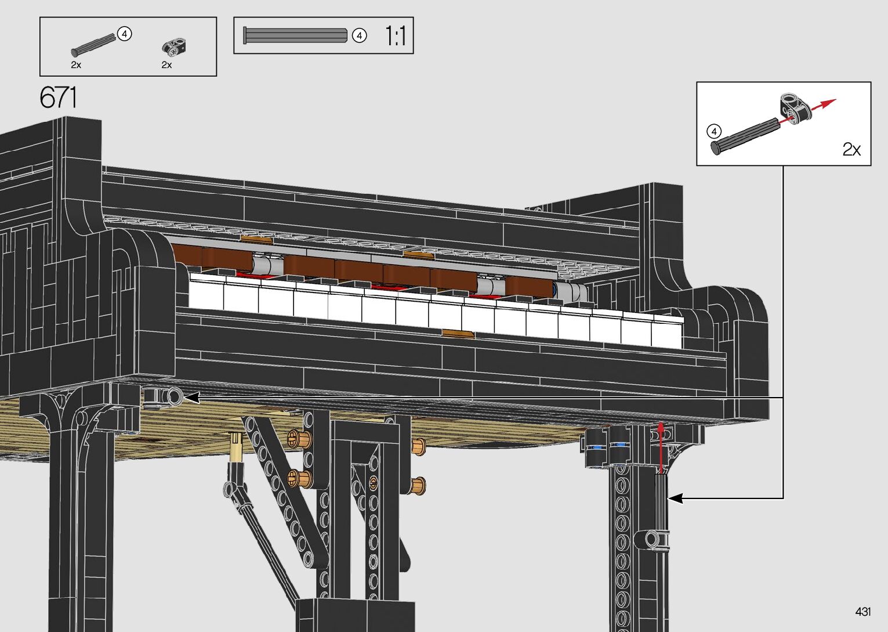Click the 2x quantity in the sub-assembly callout
The height and width of the screenshot is (632, 888).
pyautogui.click(x=851, y=150)
